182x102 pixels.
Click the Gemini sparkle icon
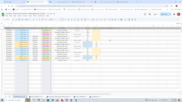[174, 14]
